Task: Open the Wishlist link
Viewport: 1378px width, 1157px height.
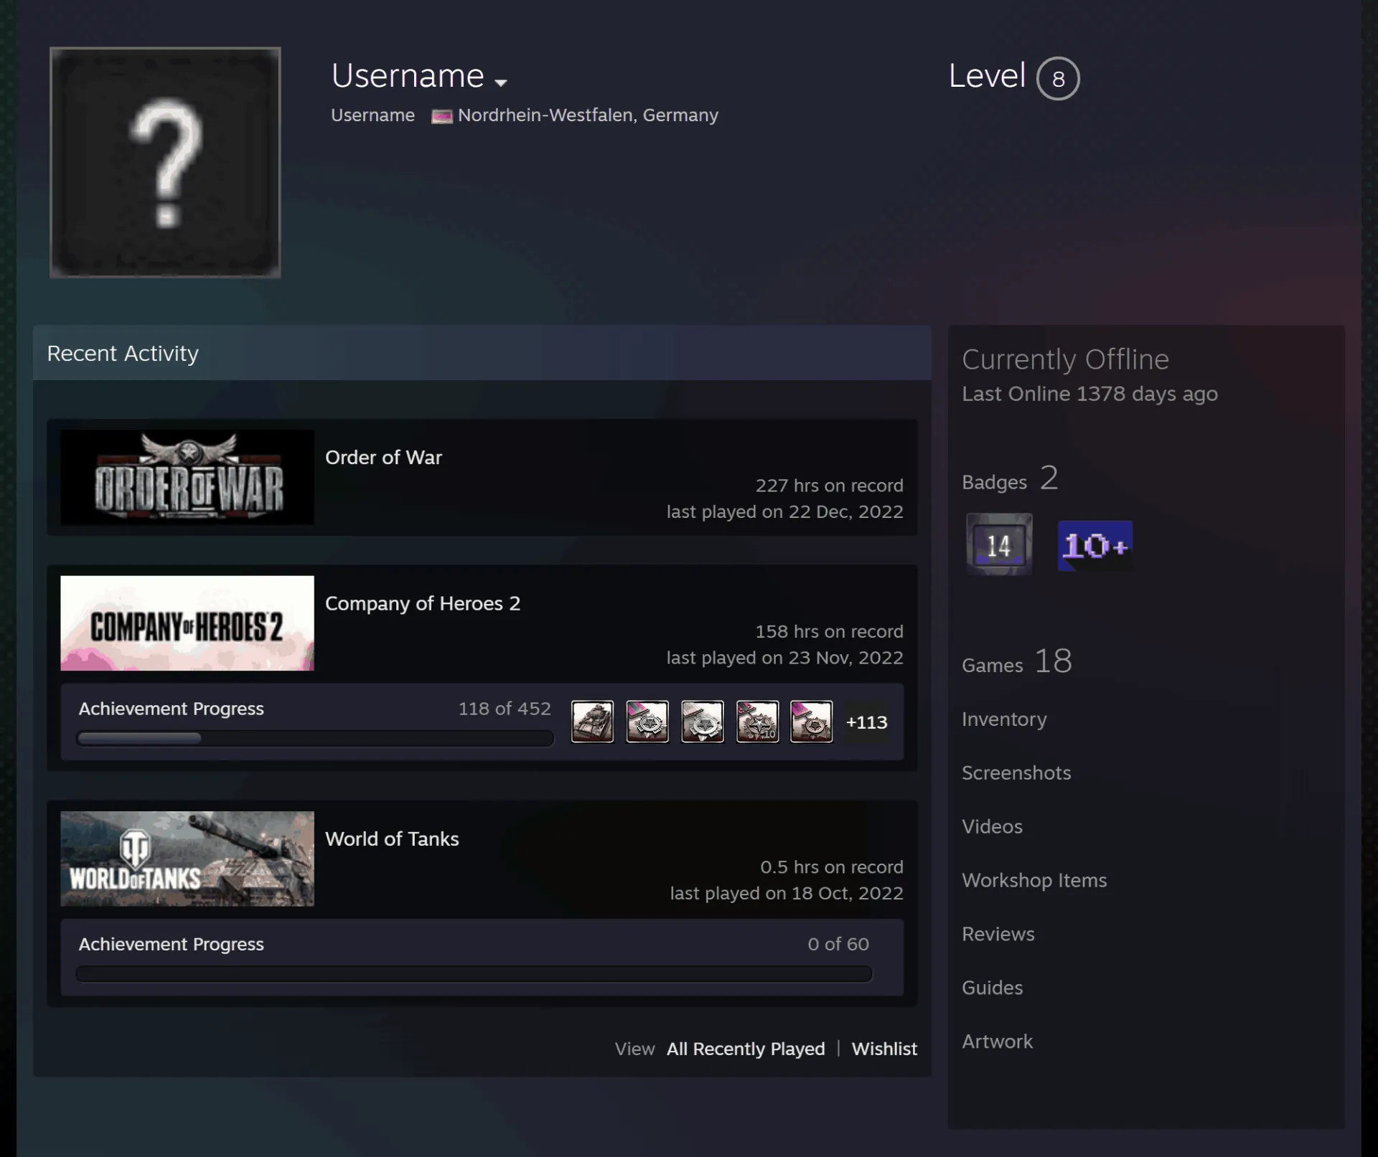Action: click(884, 1049)
